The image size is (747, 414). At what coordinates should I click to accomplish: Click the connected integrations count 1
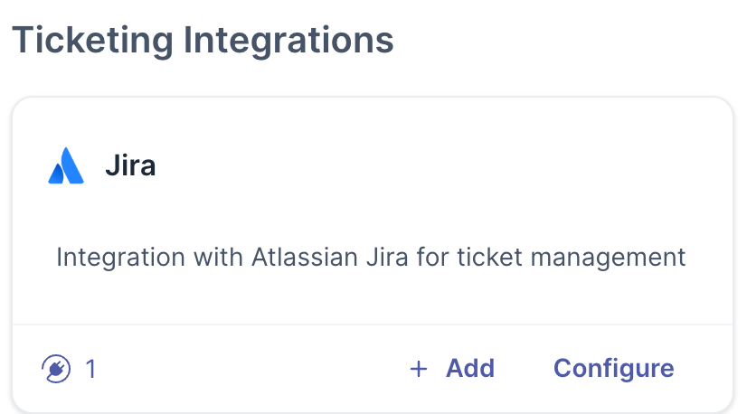click(90, 369)
